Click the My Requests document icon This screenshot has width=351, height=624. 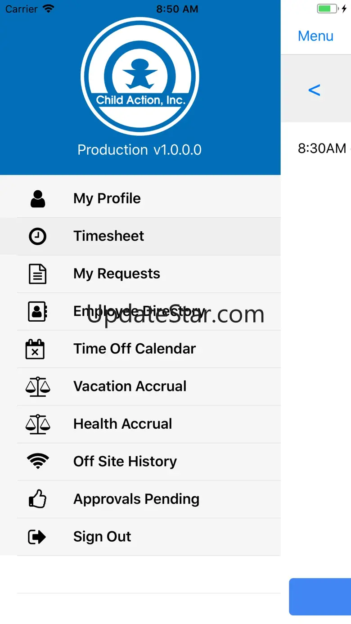tap(37, 274)
